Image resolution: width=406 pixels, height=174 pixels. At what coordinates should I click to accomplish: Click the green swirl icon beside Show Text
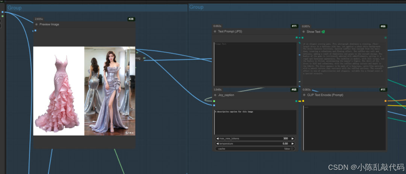(x=323, y=32)
